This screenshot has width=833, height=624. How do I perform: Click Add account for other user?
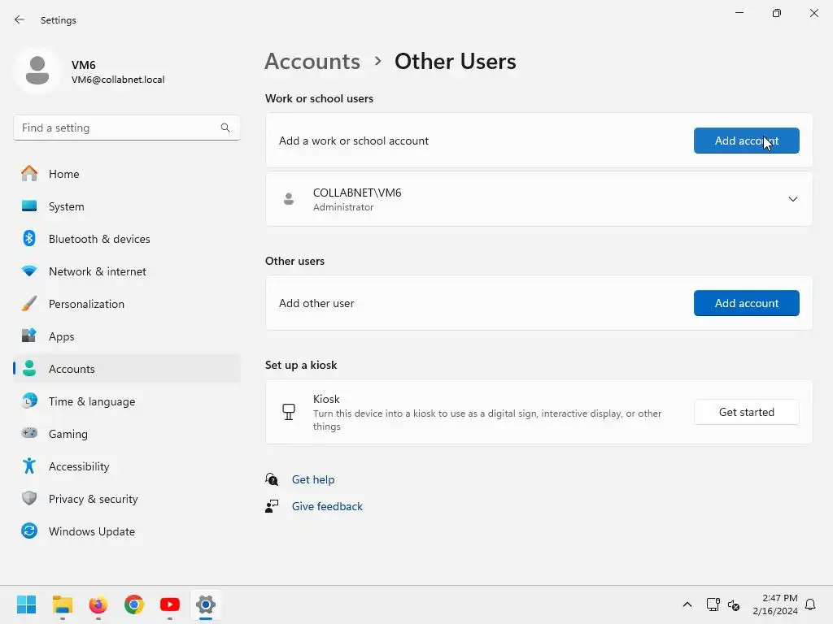click(746, 303)
